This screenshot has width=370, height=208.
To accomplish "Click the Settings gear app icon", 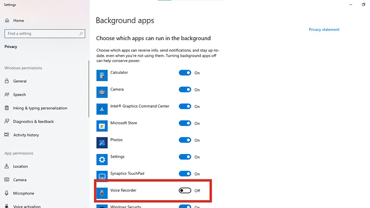I will tap(102, 159).
